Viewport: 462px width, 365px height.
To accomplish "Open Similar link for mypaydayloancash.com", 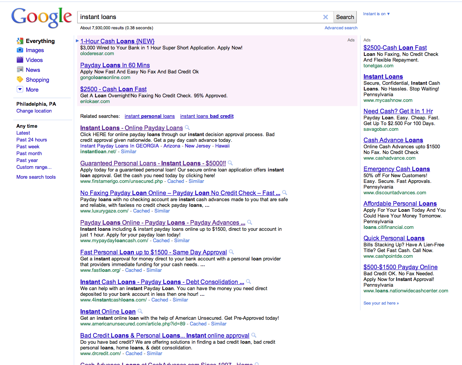I will (x=182, y=240).
